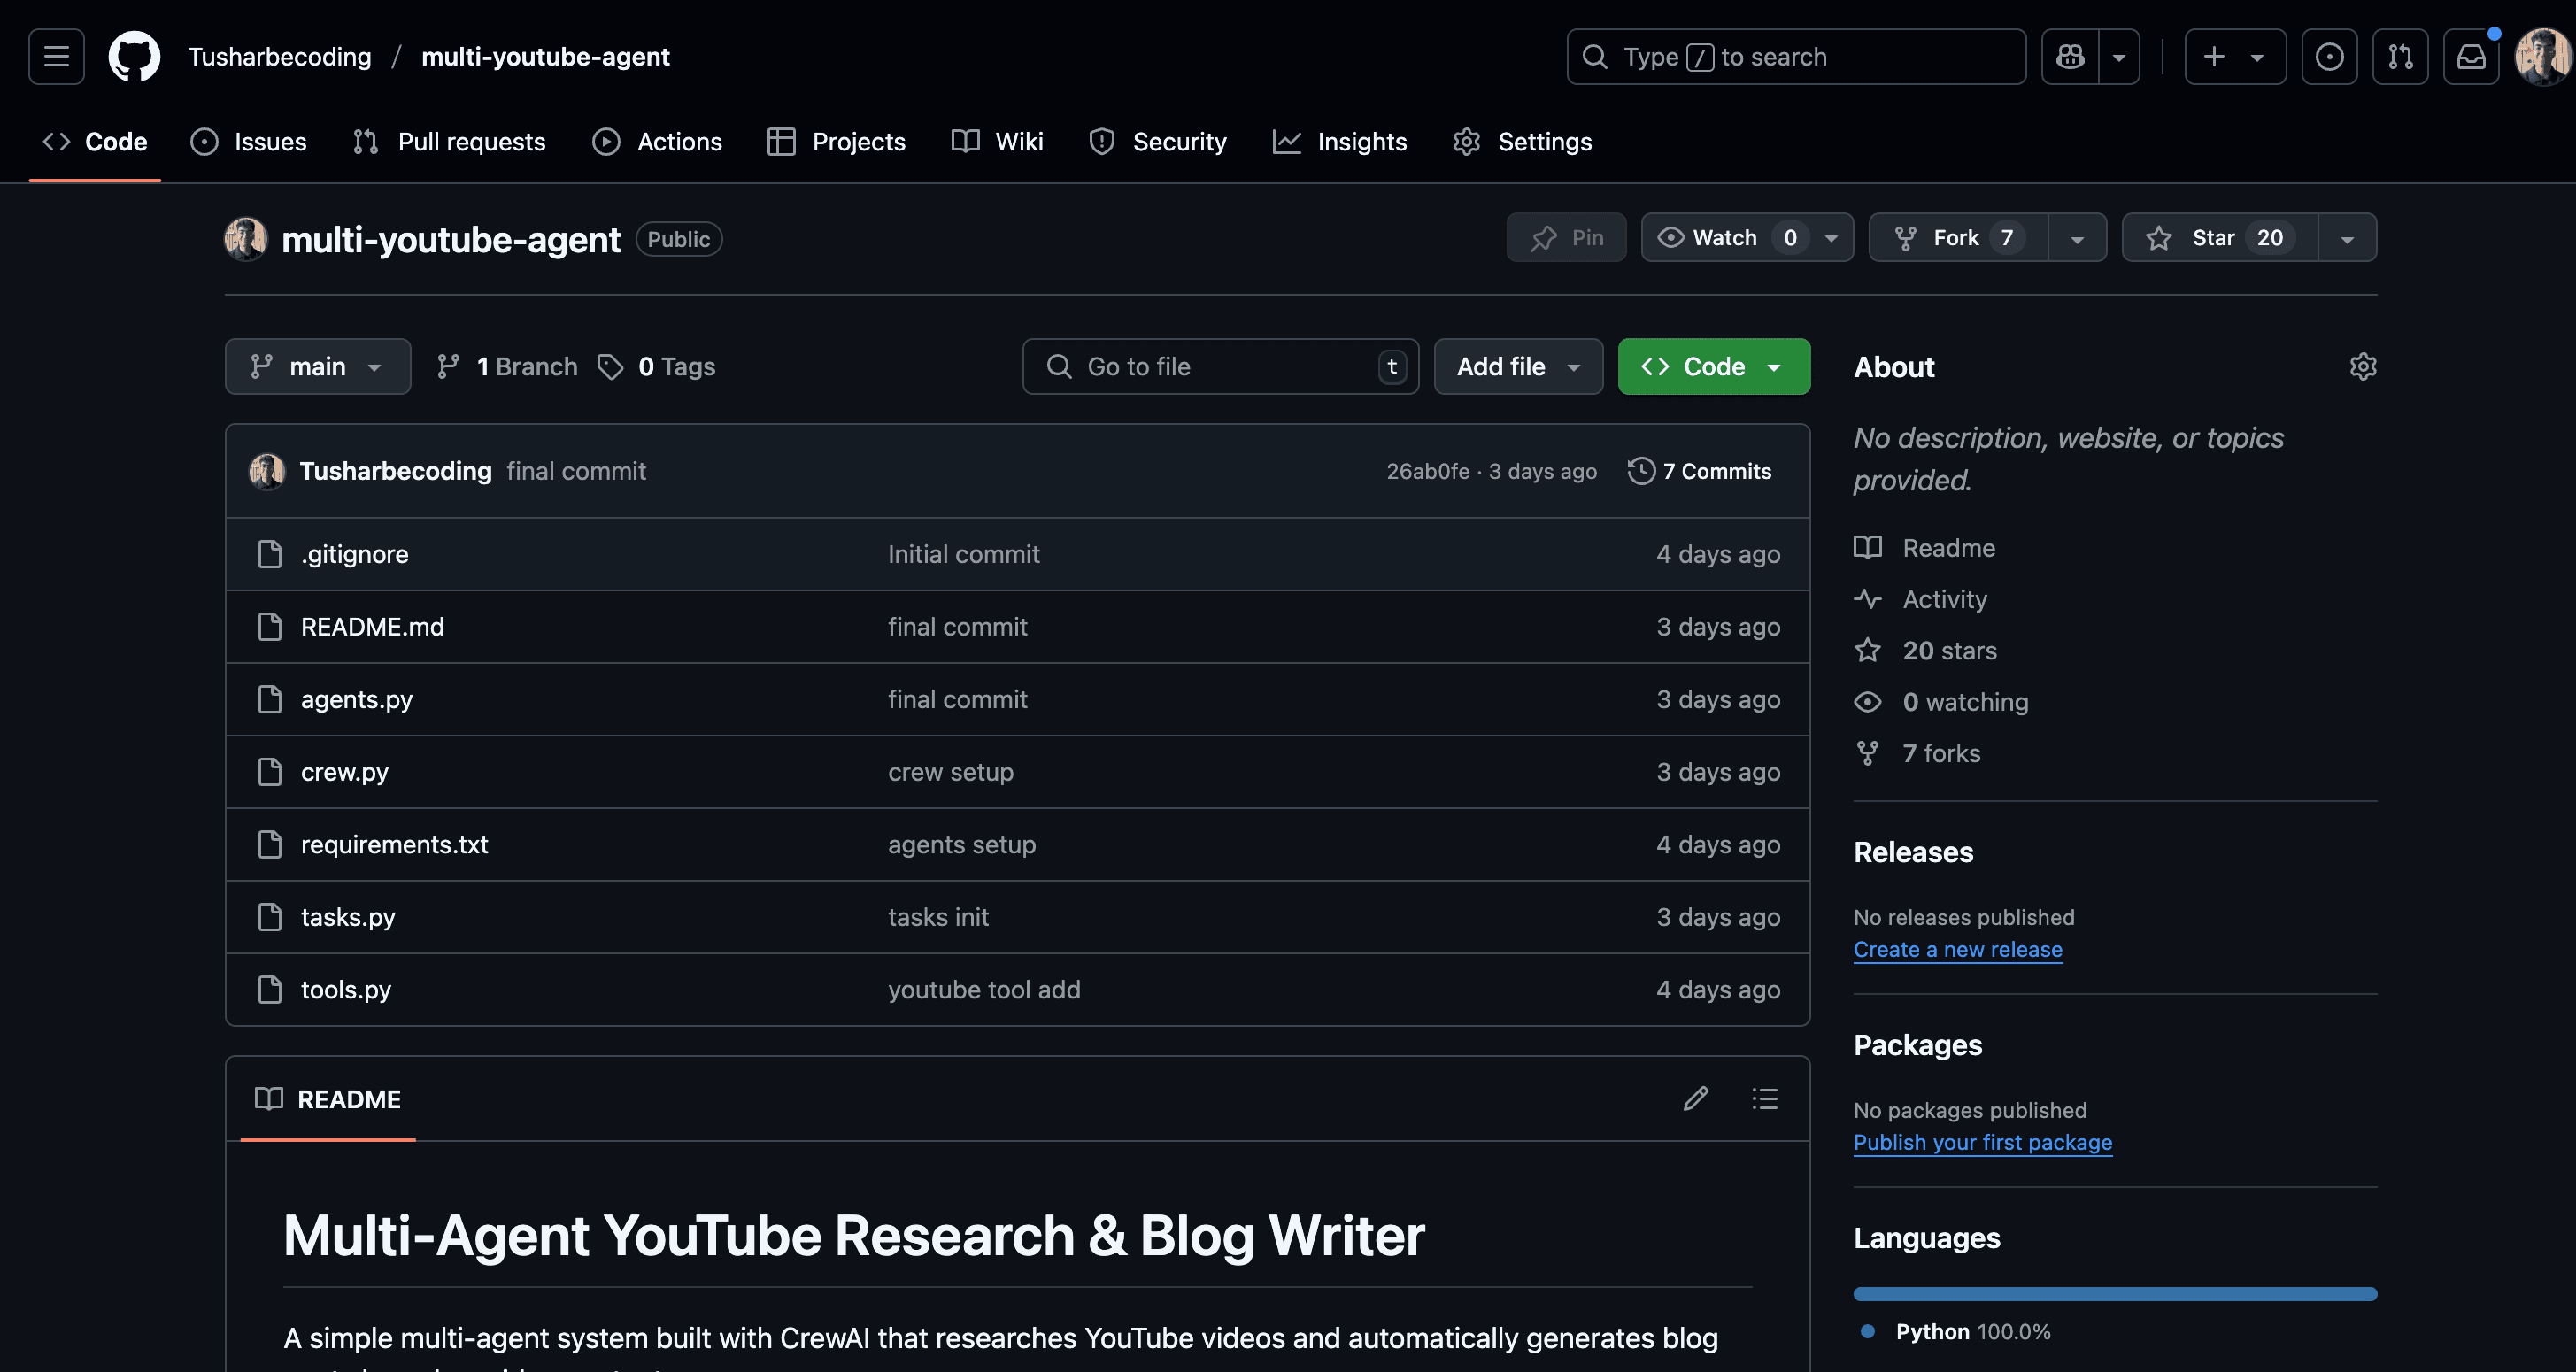
Task: Open 'youtube tool add' commit message
Action: (x=984, y=990)
